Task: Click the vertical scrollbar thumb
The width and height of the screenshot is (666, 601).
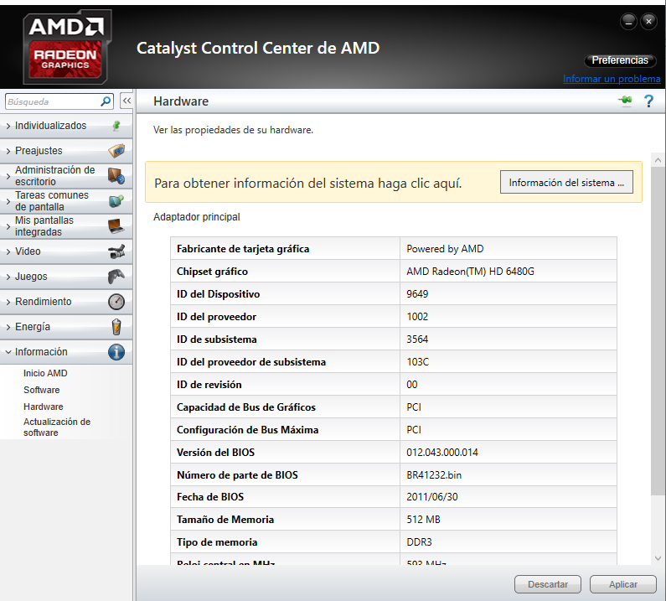Action: pyautogui.click(x=658, y=331)
